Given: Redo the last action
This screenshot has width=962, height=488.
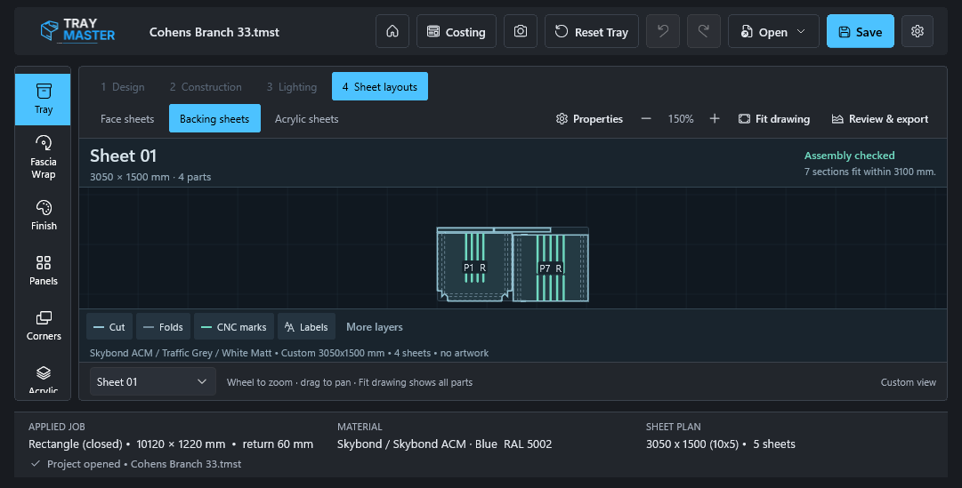Looking at the screenshot, I should pyautogui.click(x=704, y=31).
